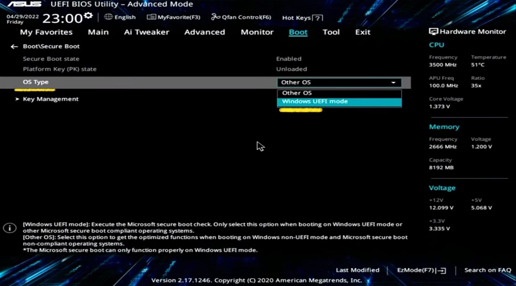Show the Hot Keys help
The image size is (516, 286).
(x=303, y=18)
